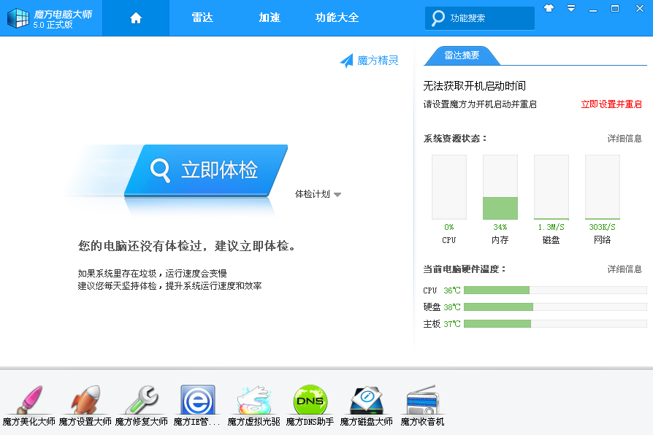653x435 pixels.
Task: Click the CPU temperature bar
Action: [554, 290]
